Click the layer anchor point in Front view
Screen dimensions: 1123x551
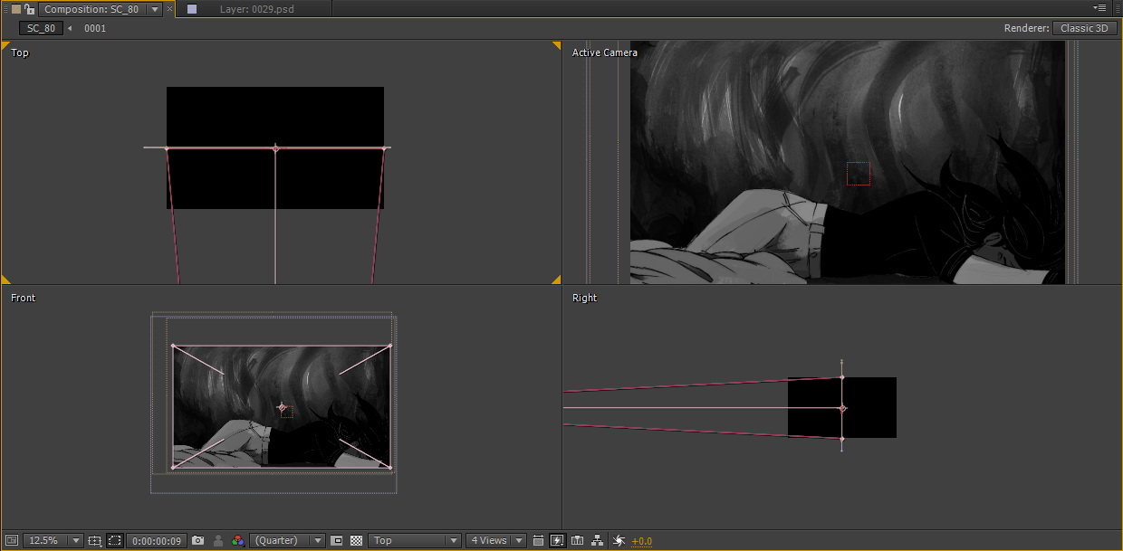point(282,407)
